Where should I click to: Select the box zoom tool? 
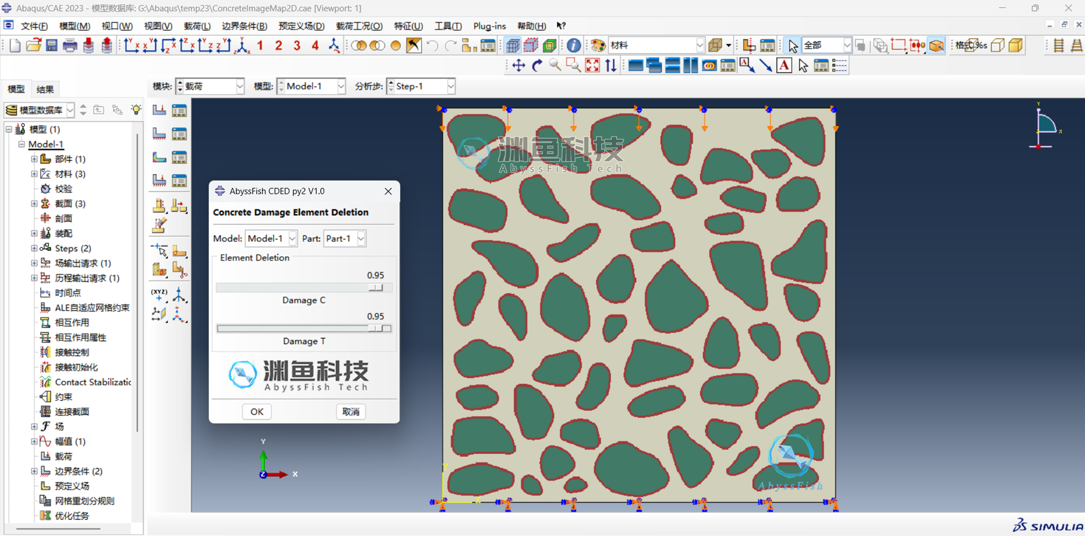pos(573,66)
